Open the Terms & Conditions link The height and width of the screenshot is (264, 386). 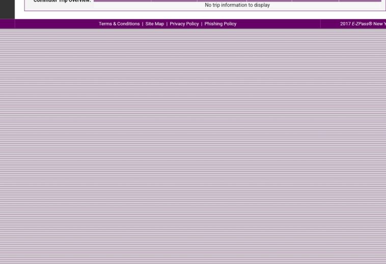(119, 24)
